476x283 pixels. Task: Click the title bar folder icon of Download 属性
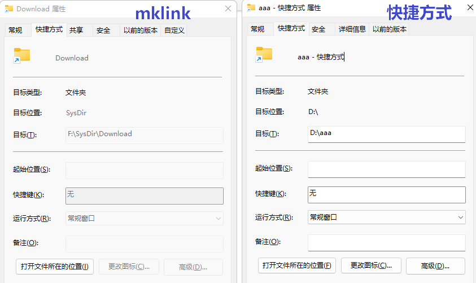[x=9, y=8]
